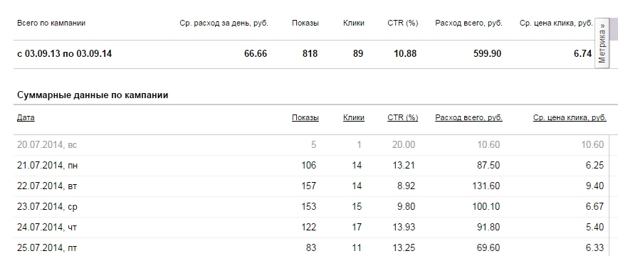Viewport: 618px width, 256px height.
Task: Sort table by Дата column
Action: 26,117
